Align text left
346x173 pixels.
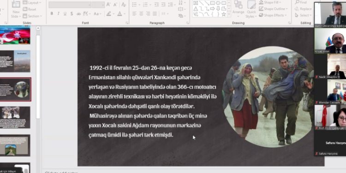134,14
